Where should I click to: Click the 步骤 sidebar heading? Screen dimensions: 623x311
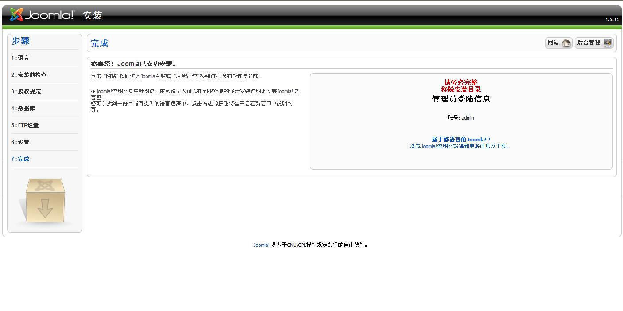[x=20, y=41]
